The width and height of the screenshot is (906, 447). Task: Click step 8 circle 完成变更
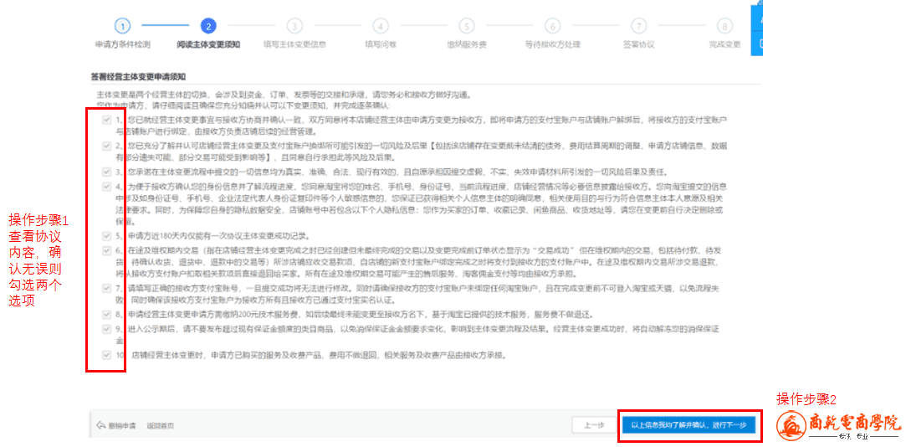tap(724, 26)
